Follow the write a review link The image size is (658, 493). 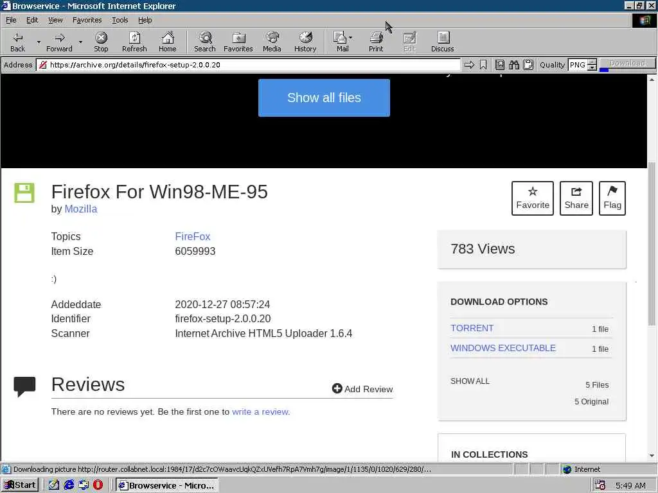[x=261, y=411]
